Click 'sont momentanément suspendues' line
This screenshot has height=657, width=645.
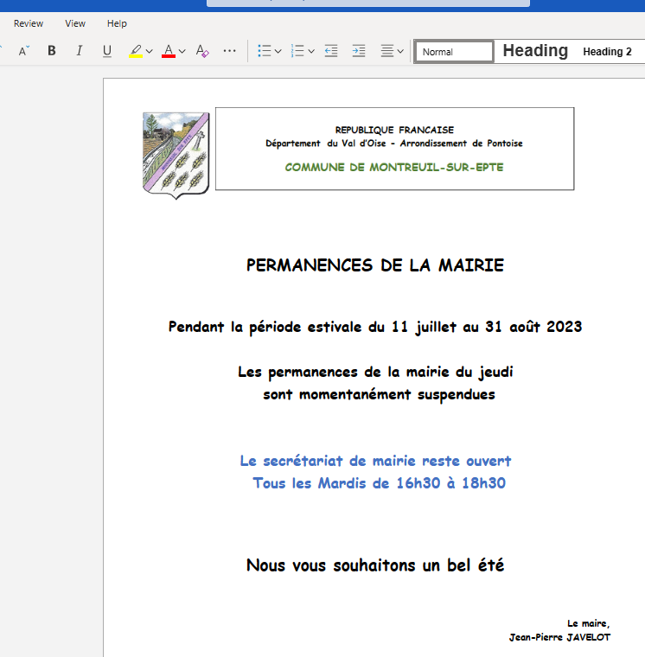[379, 395]
